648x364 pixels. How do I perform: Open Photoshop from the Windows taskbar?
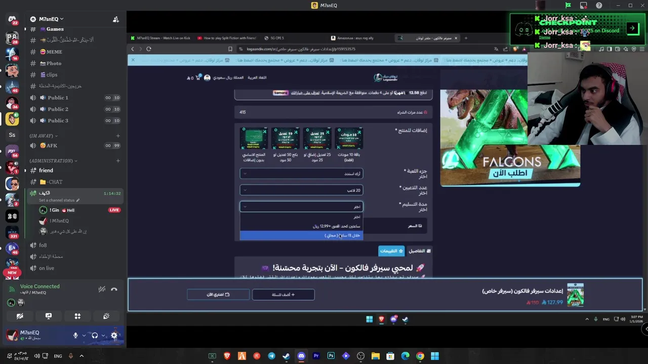tap(331, 356)
